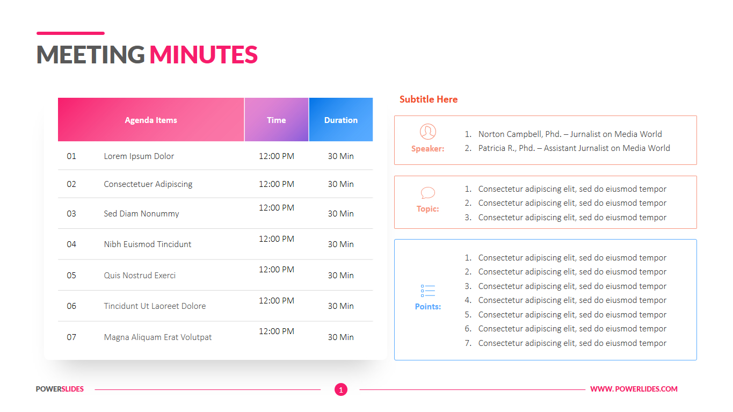Select line 7 in the Points list
The height and width of the screenshot is (412, 733).
(x=565, y=343)
